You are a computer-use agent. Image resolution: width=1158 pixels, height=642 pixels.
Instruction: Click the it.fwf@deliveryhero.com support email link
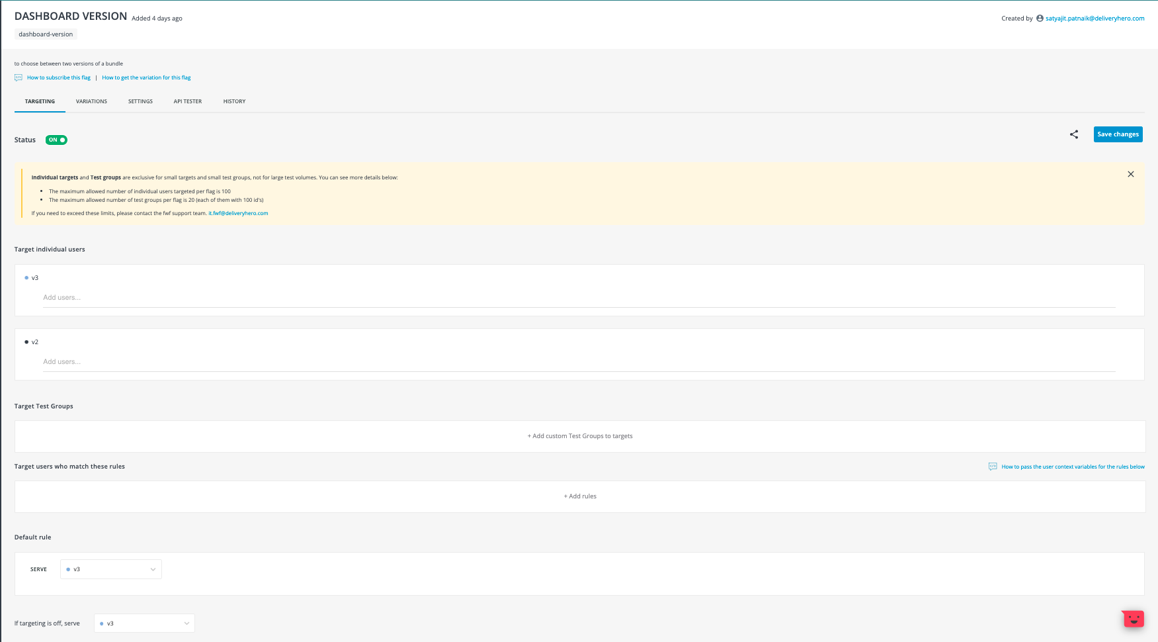pyautogui.click(x=238, y=213)
